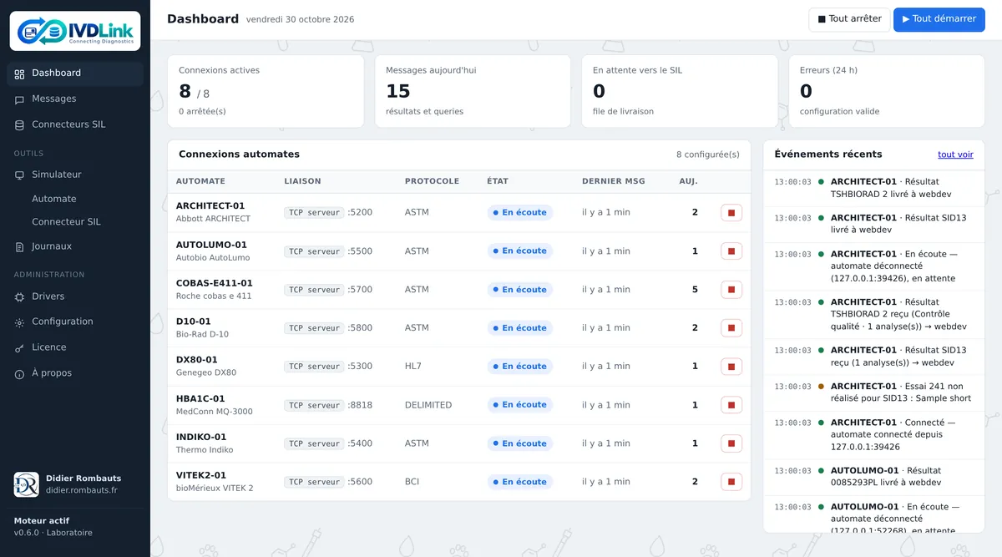Click the Connexions actives card
The height and width of the screenshot is (557, 1002).
pyautogui.click(x=266, y=92)
